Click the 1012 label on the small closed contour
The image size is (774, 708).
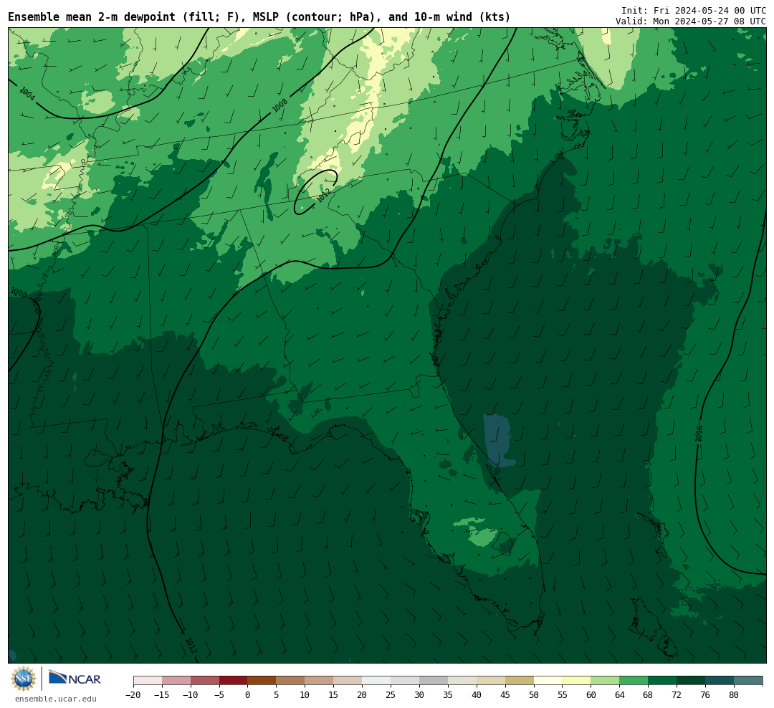coord(322,195)
